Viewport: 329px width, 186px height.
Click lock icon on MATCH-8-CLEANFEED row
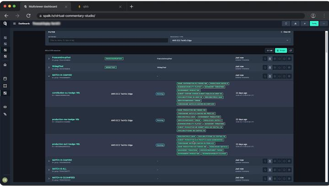point(270,179)
